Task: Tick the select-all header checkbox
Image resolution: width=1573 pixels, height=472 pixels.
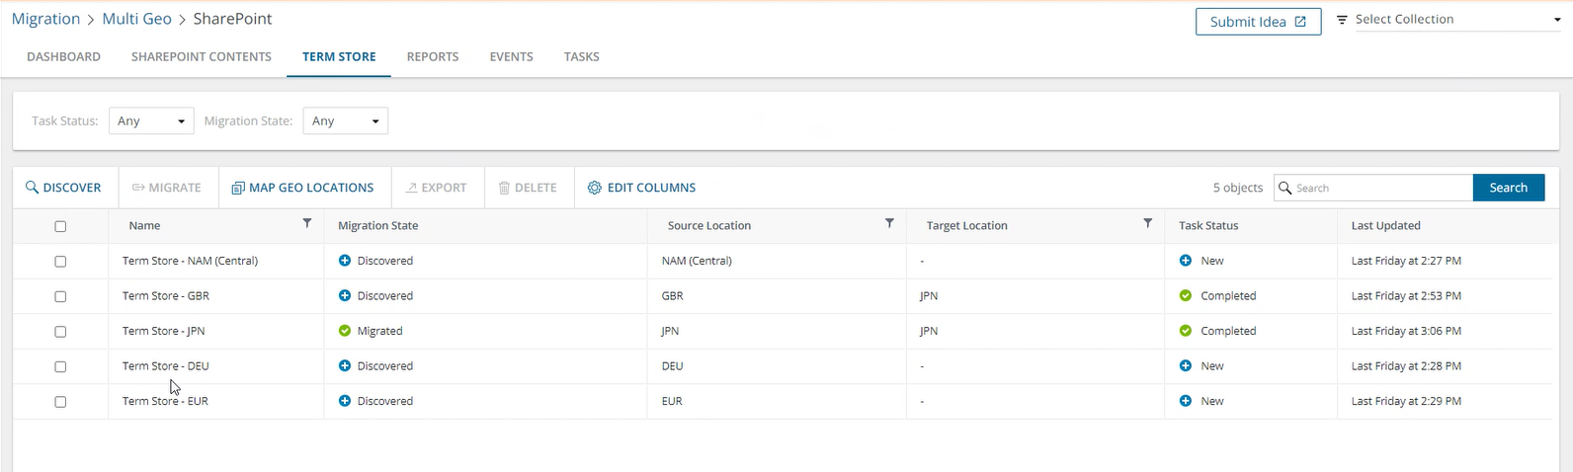Action: tap(60, 226)
